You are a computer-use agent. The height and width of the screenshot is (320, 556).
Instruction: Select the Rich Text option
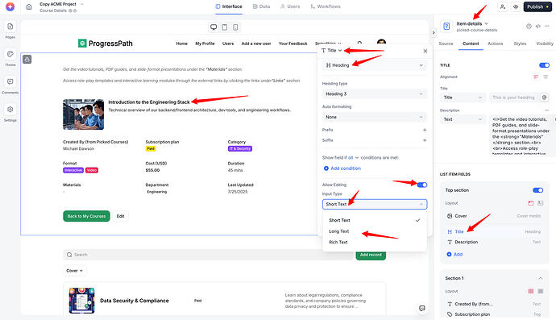pos(375,243)
